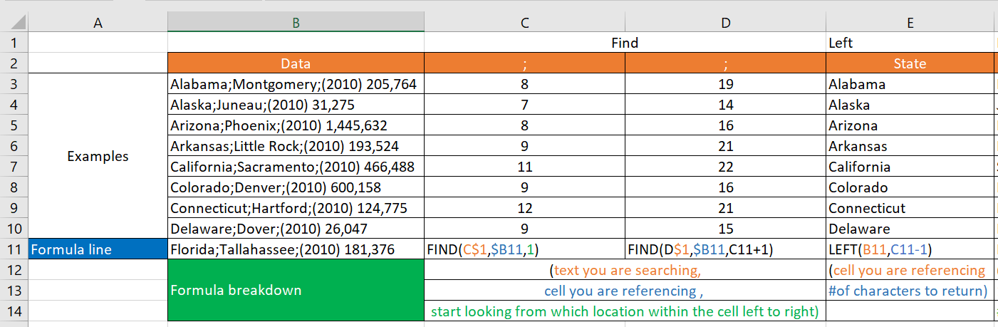Image resolution: width=998 pixels, height=327 pixels.
Task: Select the Alabama state cell in column E
Action: 910,84
